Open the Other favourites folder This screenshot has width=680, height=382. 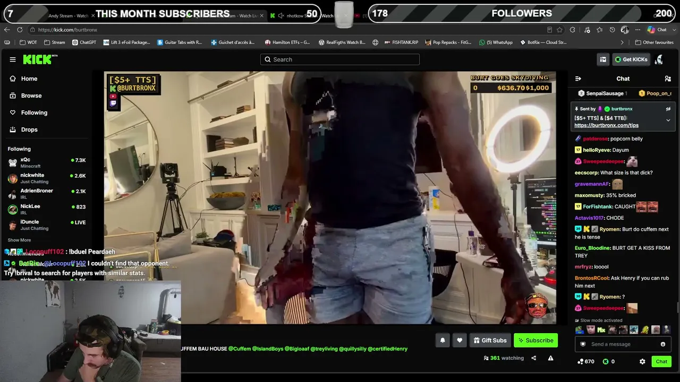pyautogui.click(x=654, y=42)
